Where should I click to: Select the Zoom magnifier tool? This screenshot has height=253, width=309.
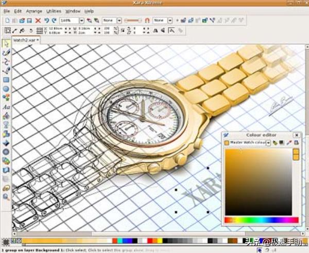pyautogui.click(x=6, y=197)
